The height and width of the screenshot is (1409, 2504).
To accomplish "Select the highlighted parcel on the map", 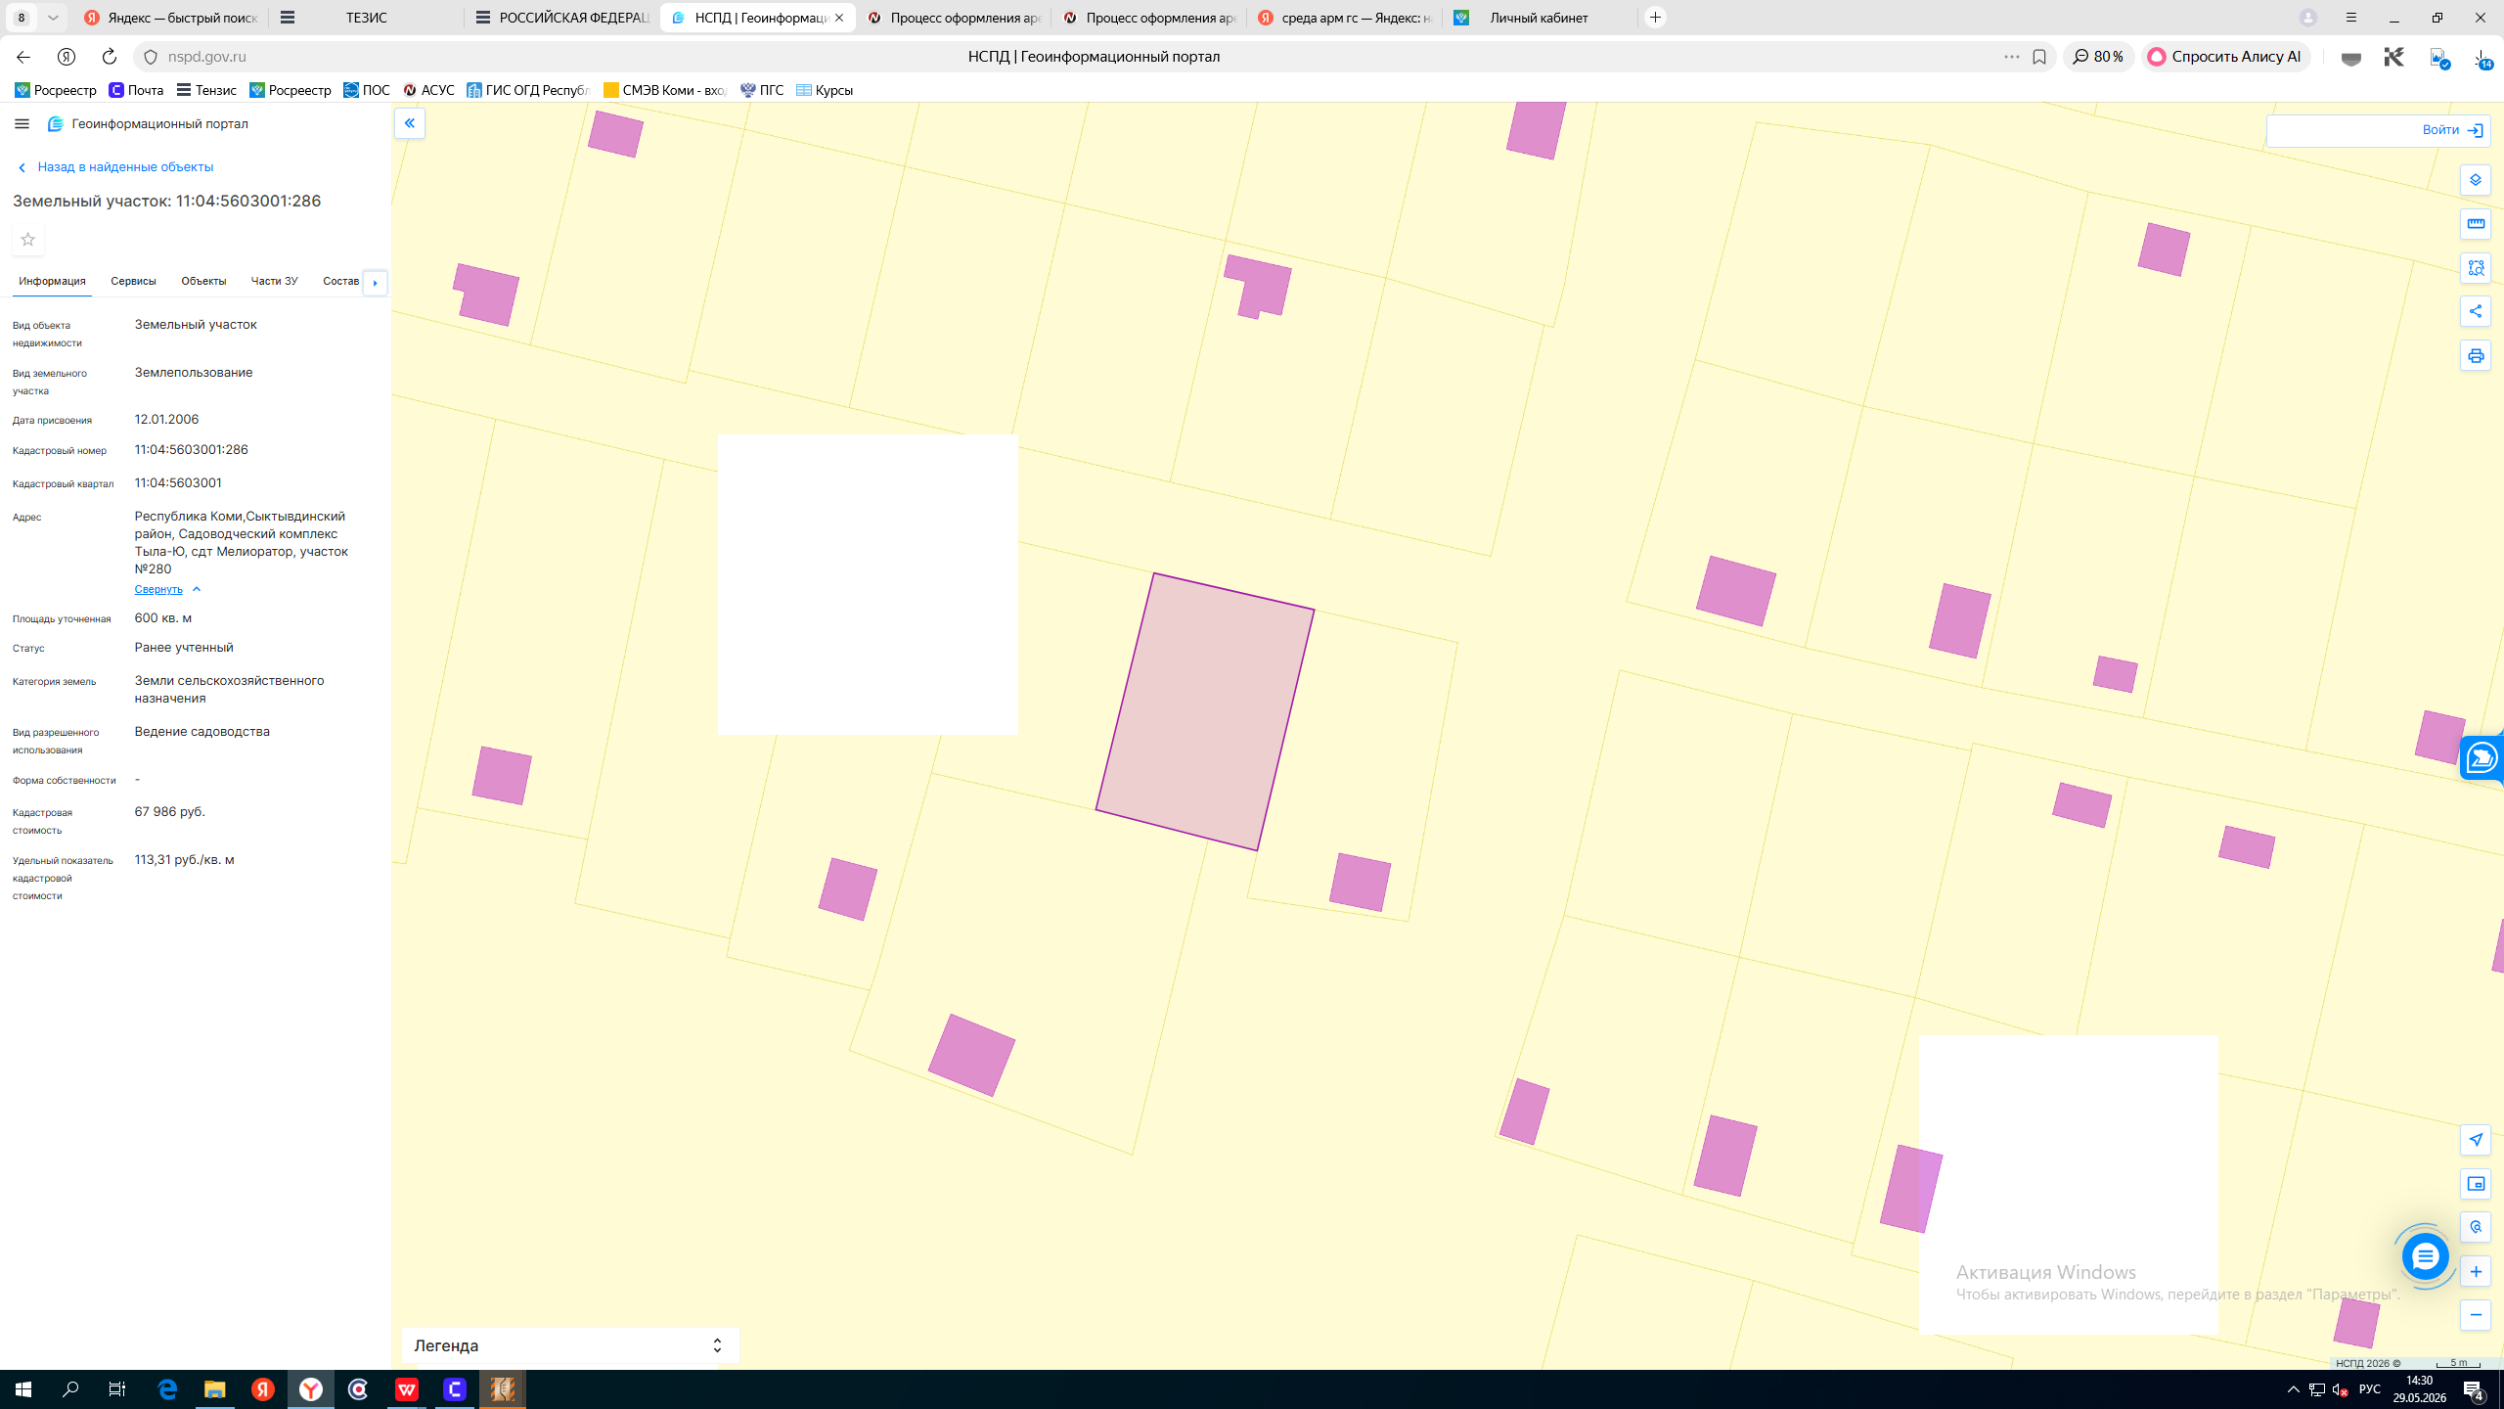I will (1204, 711).
